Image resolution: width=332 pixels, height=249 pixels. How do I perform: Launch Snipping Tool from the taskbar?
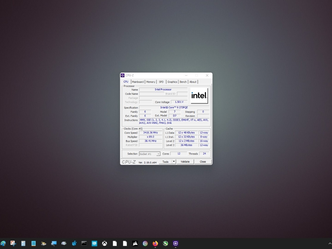(x=13, y=243)
